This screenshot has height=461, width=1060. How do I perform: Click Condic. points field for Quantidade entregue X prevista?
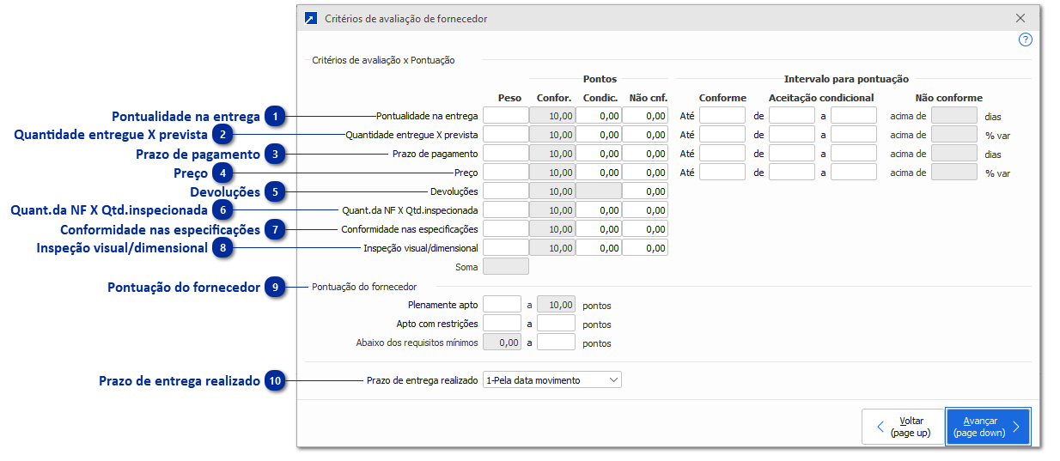[x=599, y=134]
